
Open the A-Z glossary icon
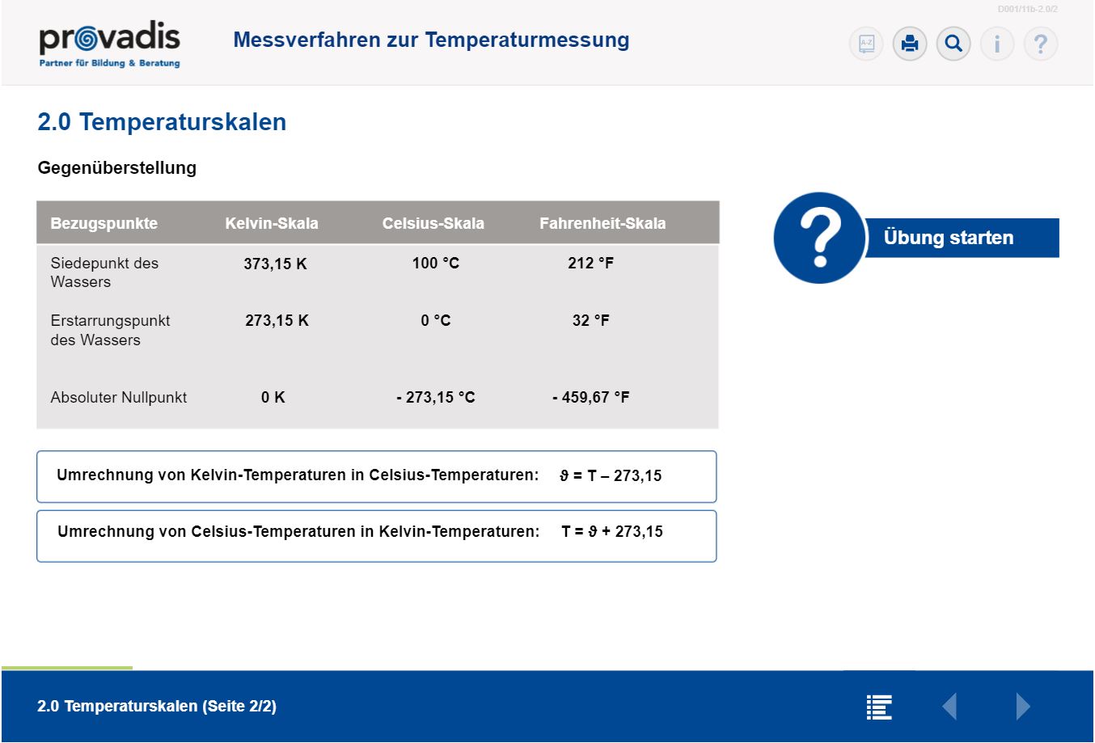(866, 44)
